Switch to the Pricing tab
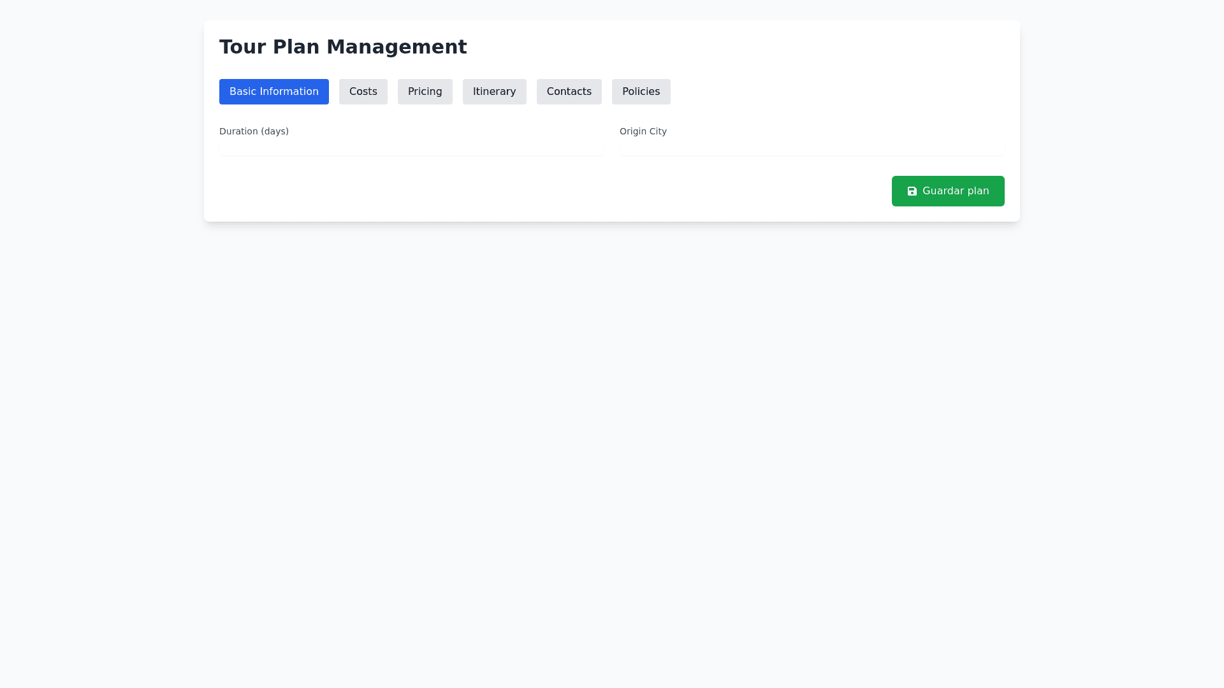Screen dimensions: 1224x688 tap(425, 92)
